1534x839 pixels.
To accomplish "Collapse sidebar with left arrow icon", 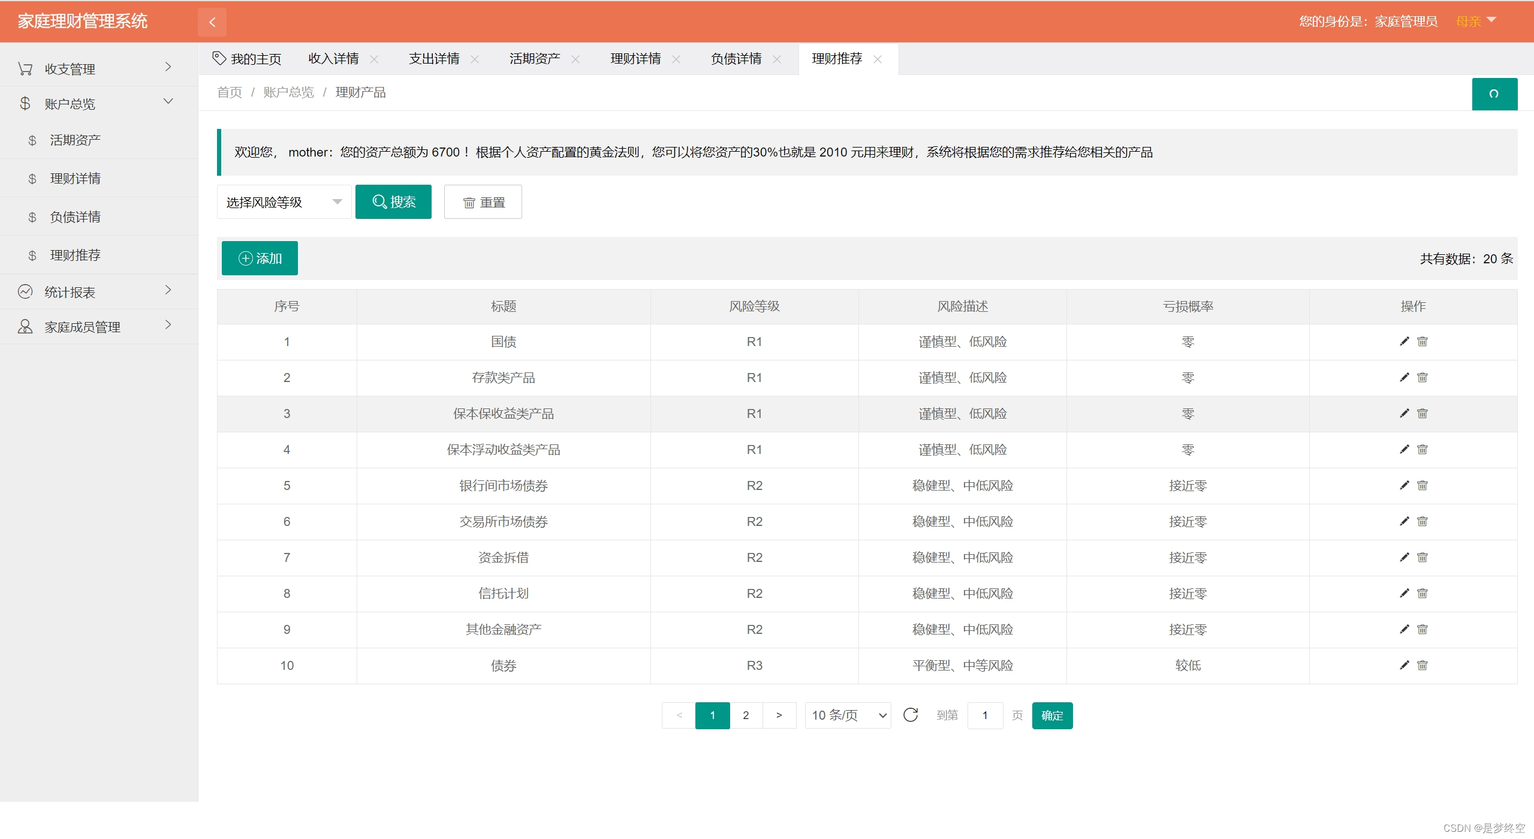I will point(212,22).
